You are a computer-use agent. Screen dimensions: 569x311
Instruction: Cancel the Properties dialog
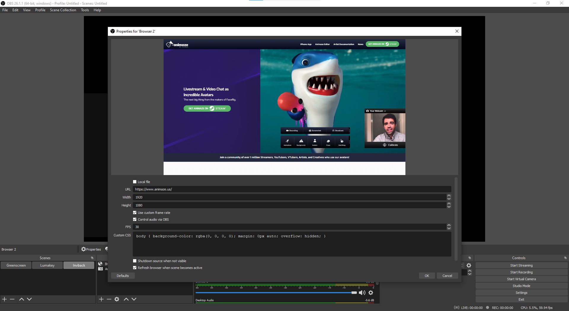(447, 276)
